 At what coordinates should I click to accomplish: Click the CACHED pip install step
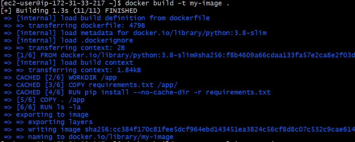coord(137,92)
